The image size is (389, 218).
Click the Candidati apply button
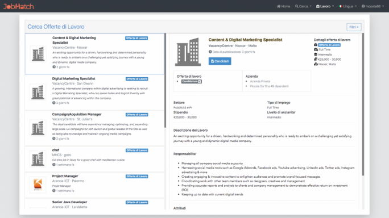[220, 61]
